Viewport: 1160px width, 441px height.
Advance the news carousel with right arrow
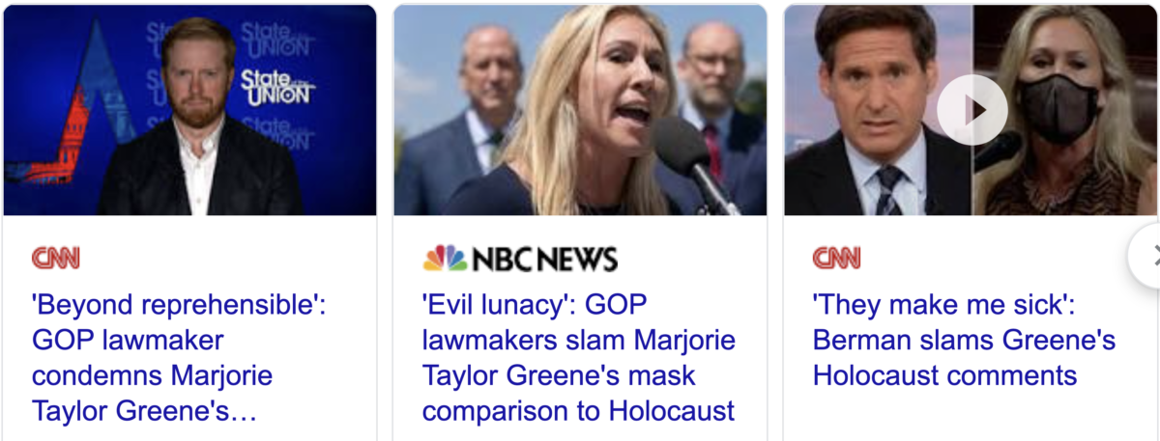[x=1147, y=256]
